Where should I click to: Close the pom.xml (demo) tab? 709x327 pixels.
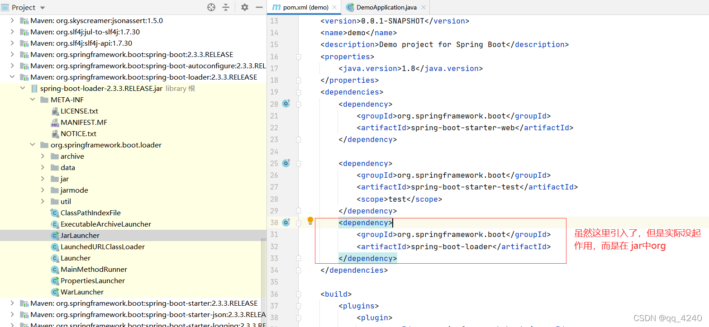pos(334,7)
